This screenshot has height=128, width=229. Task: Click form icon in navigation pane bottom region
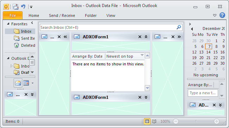tap(10, 94)
